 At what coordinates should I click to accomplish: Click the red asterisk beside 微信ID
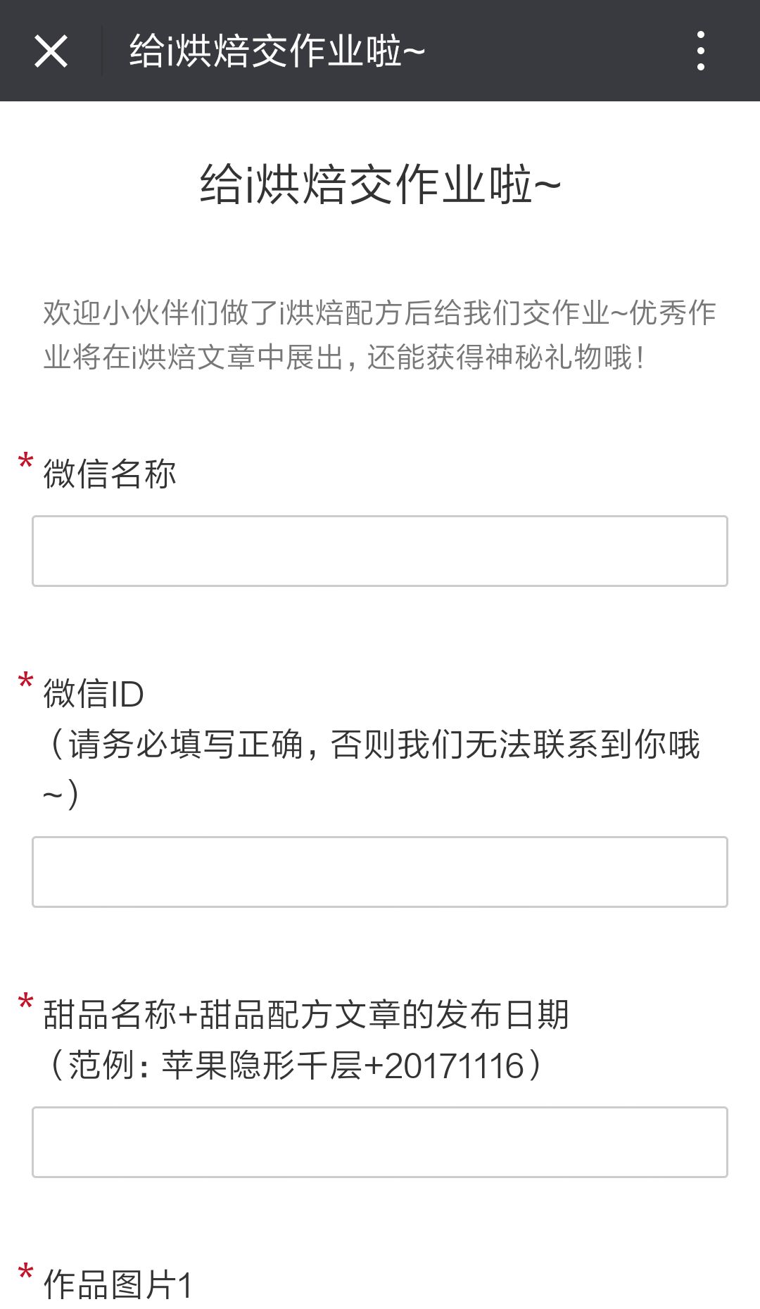click(x=26, y=683)
